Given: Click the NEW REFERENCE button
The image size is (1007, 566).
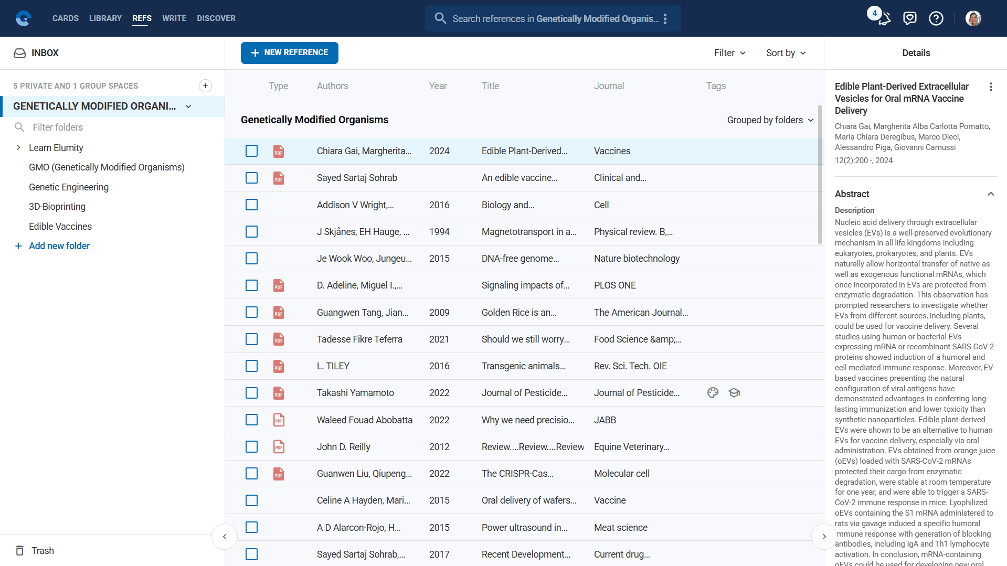Looking at the screenshot, I should point(289,53).
